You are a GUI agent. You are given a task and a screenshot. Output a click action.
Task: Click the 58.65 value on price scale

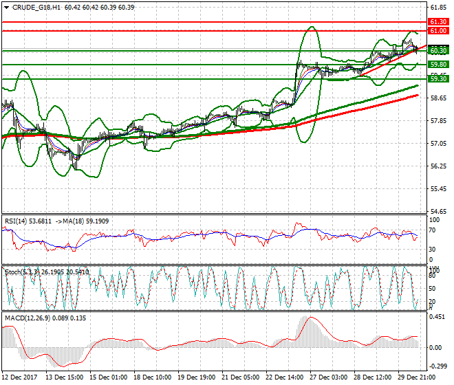click(x=438, y=98)
